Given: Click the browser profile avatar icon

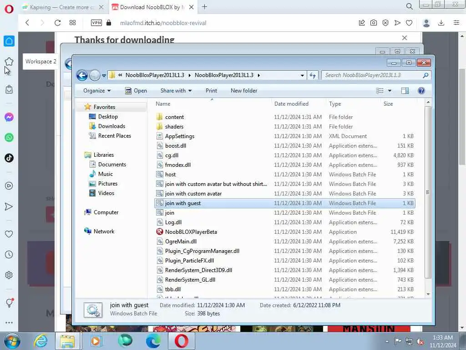Looking at the screenshot, I should [x=426, y=23].
